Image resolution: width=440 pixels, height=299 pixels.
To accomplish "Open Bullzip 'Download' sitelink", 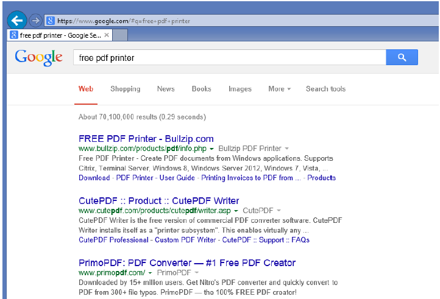I will pos(94,178).
